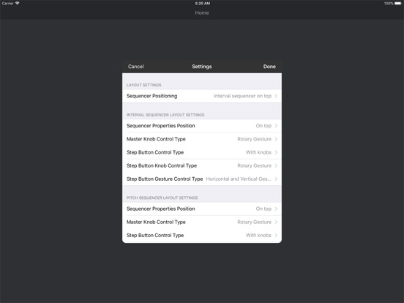This screenshot has width=404, height=303.
Task: Click 'Rotary Gesture' value of Step Button Knob
Action: click(254, 165)
